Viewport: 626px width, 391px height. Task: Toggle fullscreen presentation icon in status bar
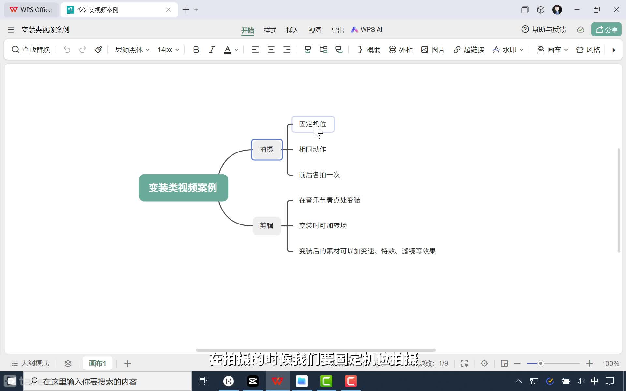coord(464,363)
